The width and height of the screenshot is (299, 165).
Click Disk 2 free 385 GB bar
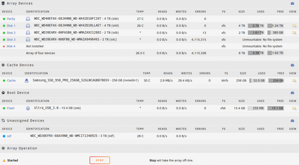click(x=276, y=33)
